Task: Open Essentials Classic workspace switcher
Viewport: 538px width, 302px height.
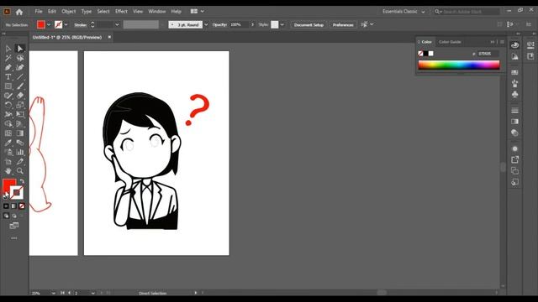Action: click(x=403, y=12)
